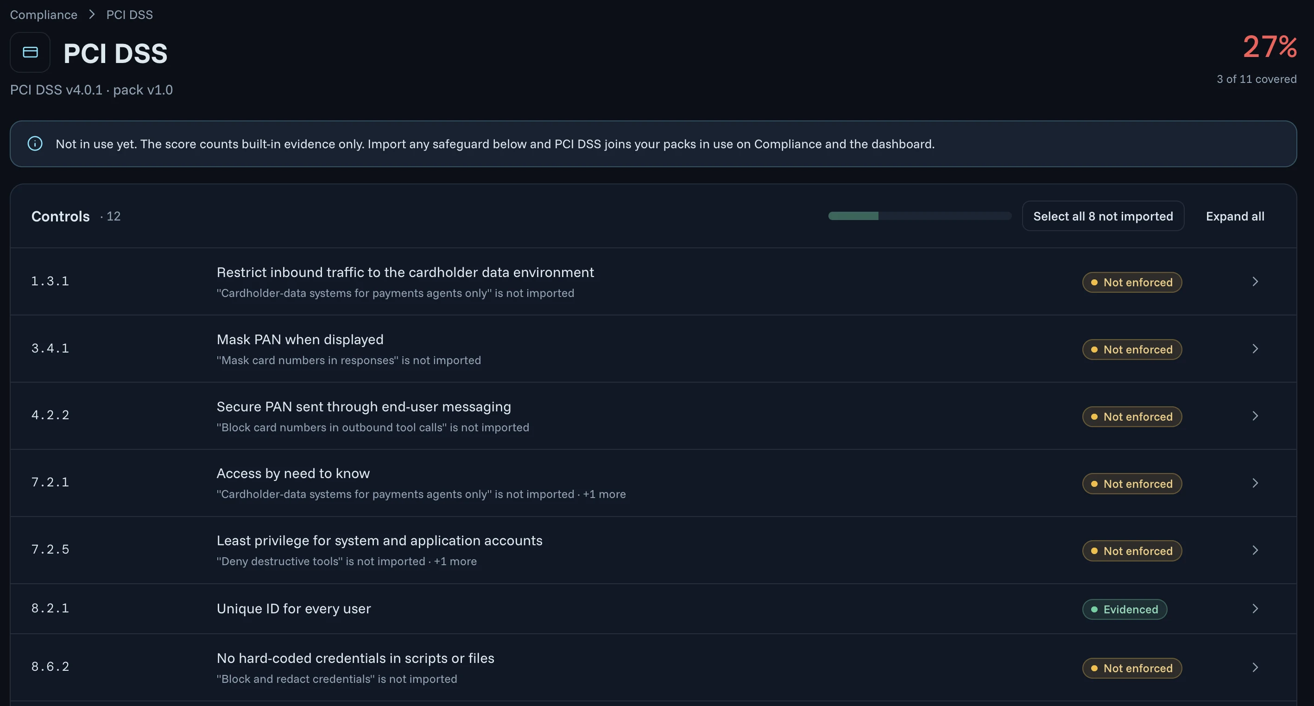Expand control 8.2.1 Unique ID chevron

coord(1255,609)
